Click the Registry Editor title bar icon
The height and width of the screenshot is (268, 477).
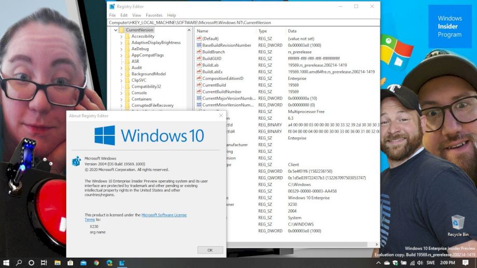coord(112,6)
